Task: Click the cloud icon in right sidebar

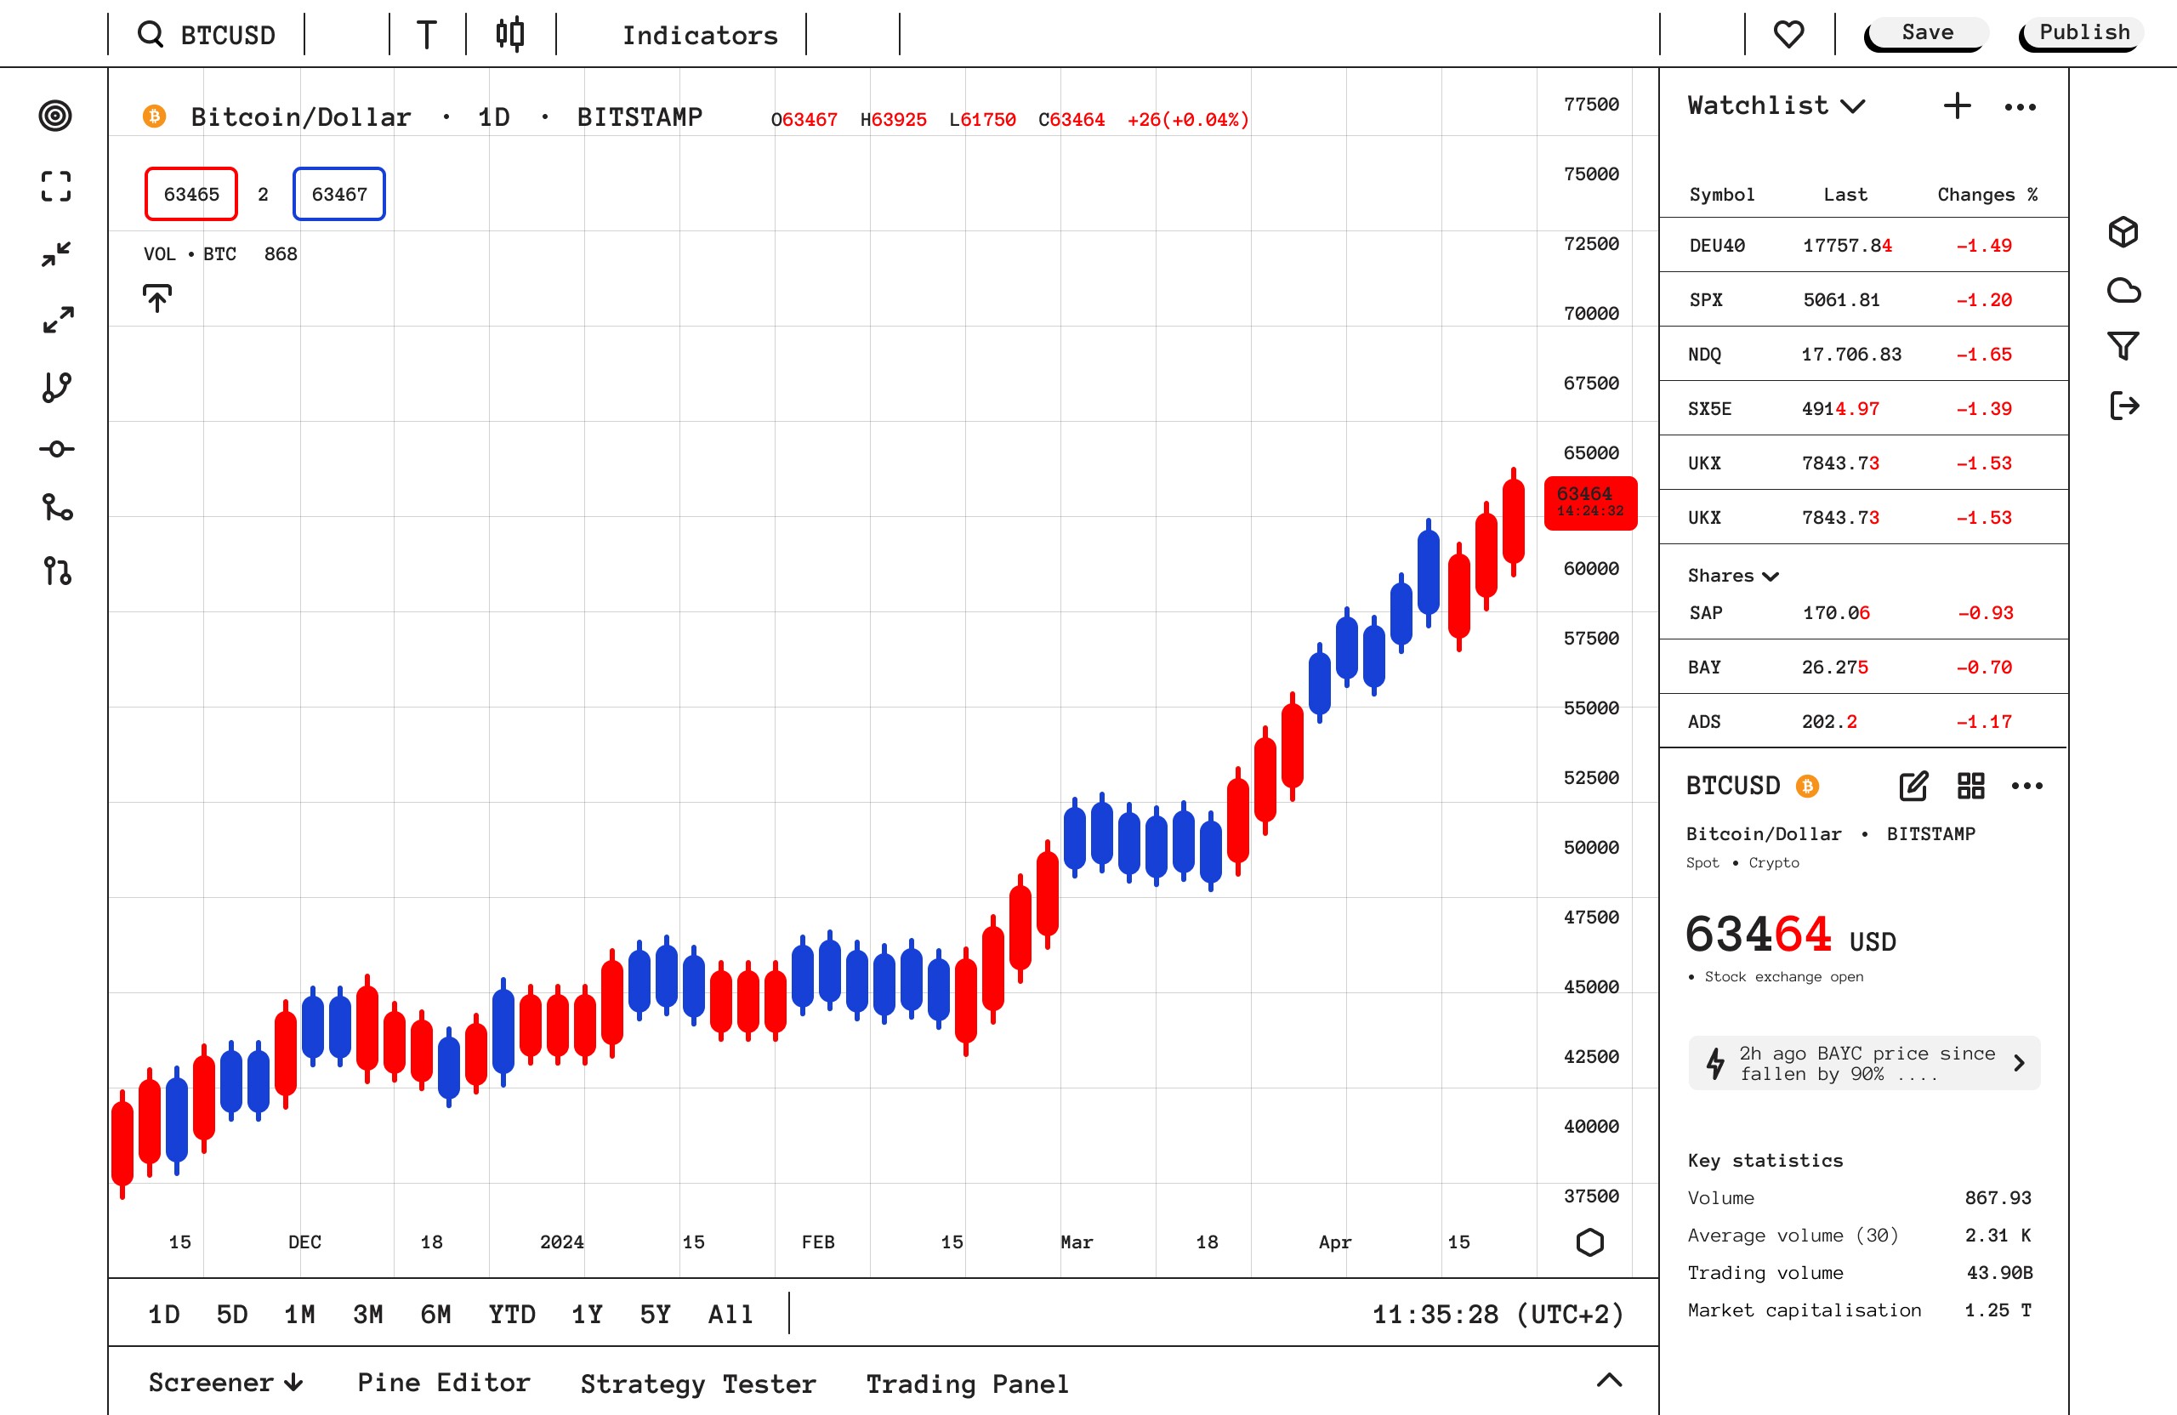Action: point(2124,291)
